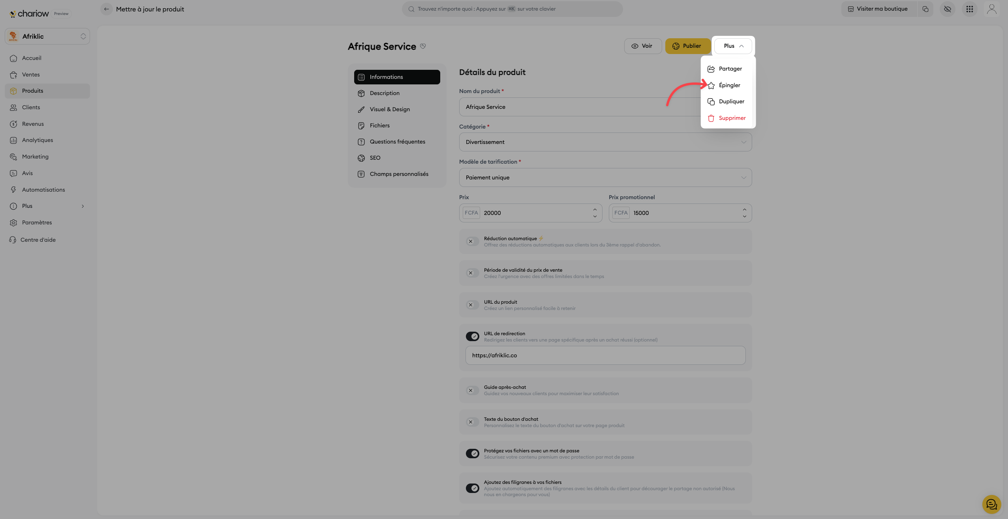The height and width of the screenshot is (519, 1008).
Task: Click the back arrow beside 'Mettre à jour le produit'
Action: click(106, 9)
